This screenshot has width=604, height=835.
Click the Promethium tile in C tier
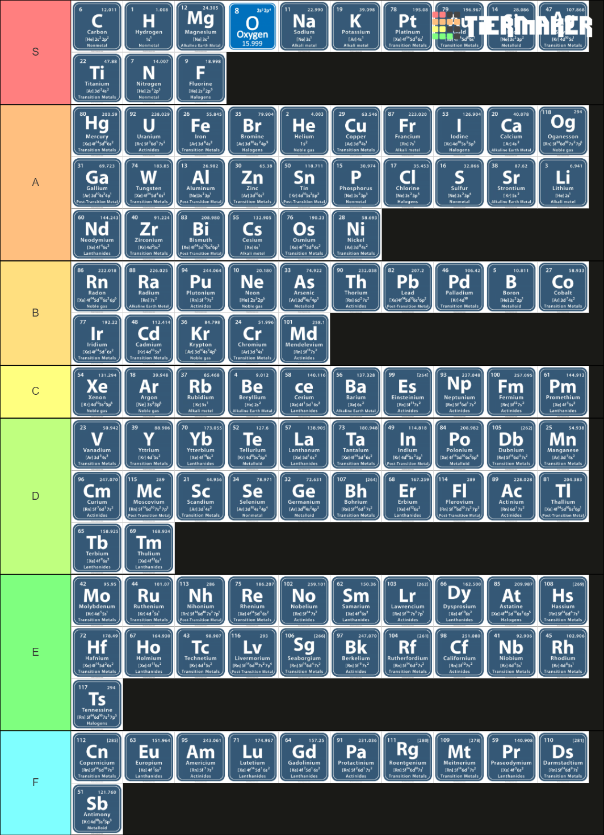[562, 391]
